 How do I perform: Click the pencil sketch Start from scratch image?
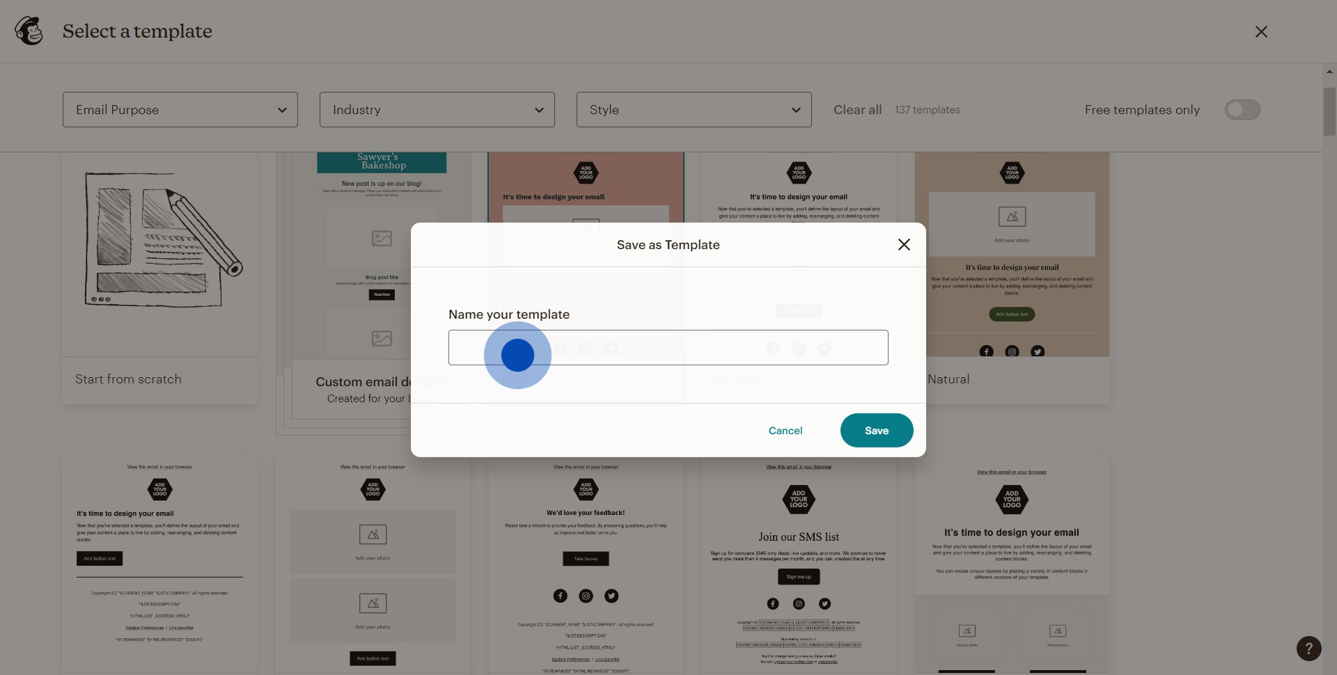(x=160, y=240)
